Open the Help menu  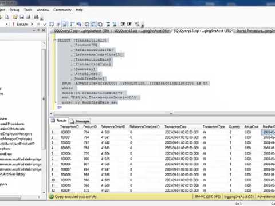click(x=79, y=10)
